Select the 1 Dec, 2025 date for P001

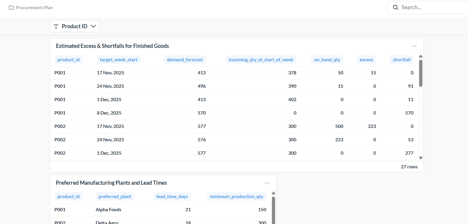(x=109, y=100)
